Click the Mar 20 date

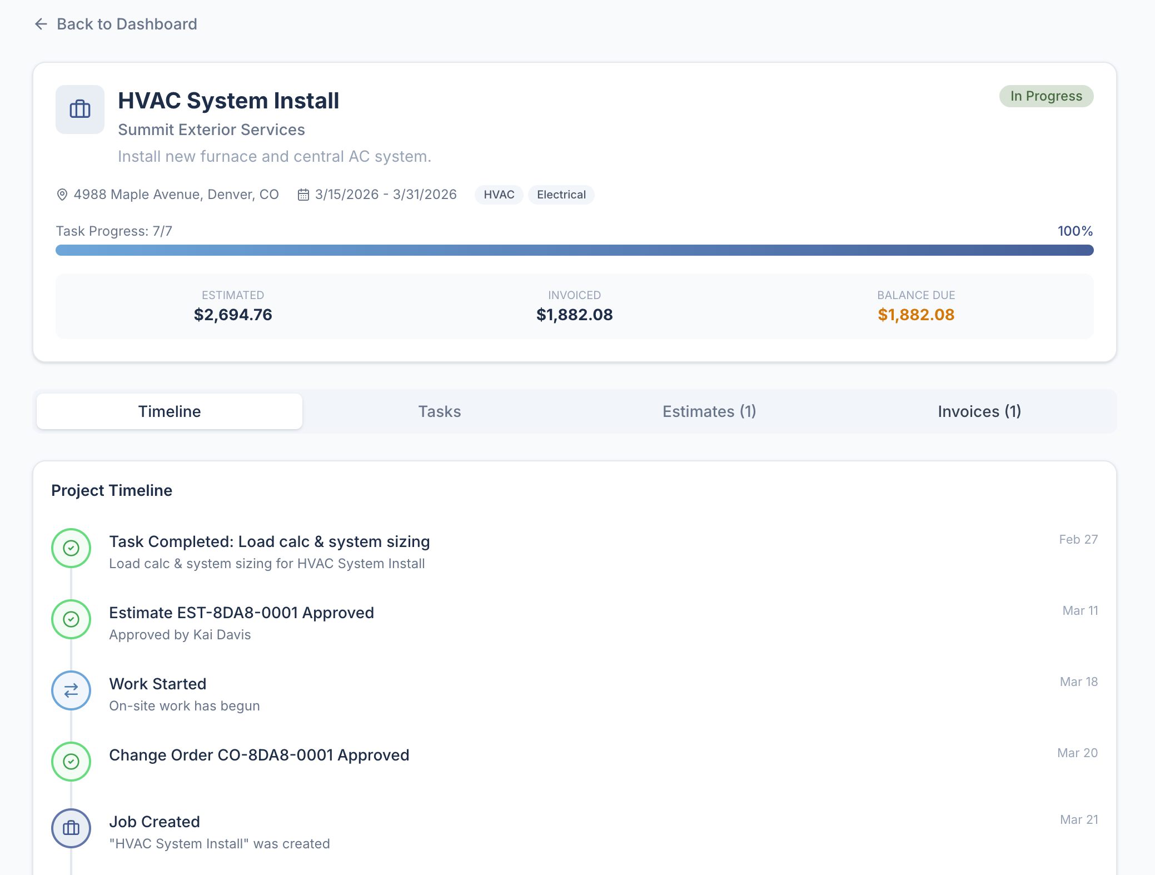pos(1077,753)
